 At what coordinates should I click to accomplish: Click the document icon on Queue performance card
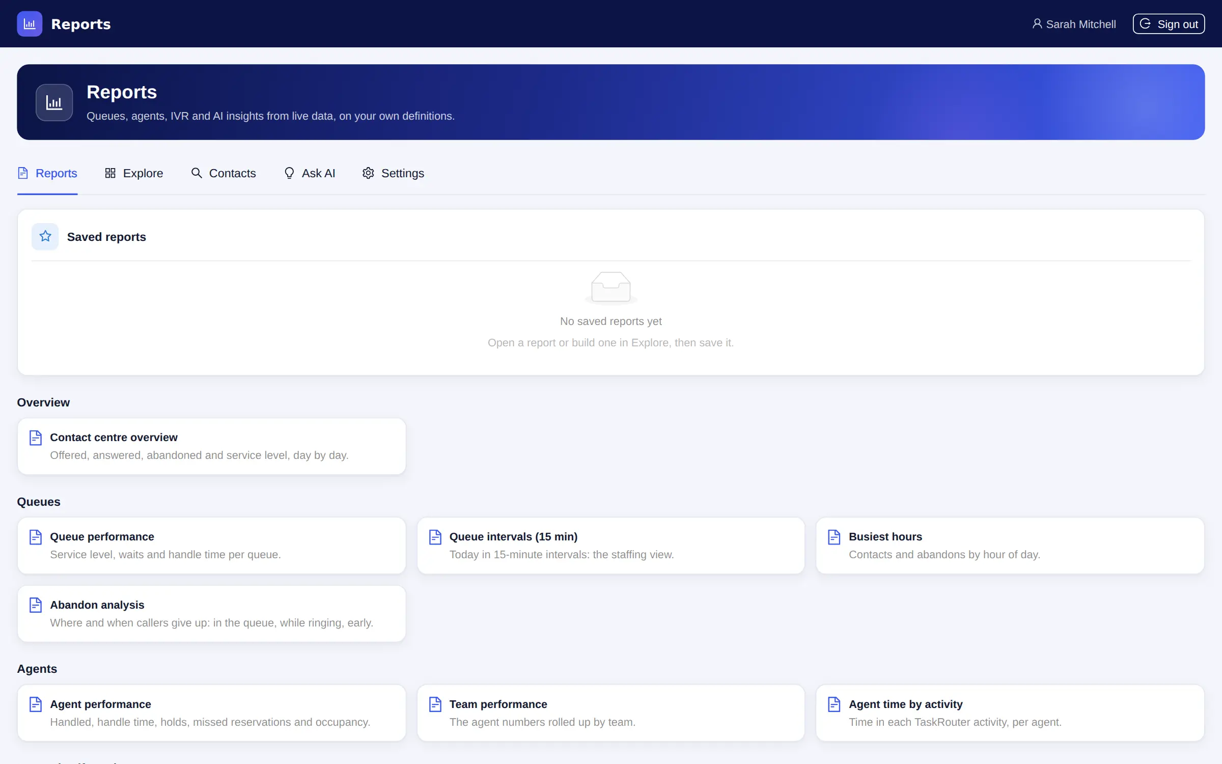tap(36, 537)
